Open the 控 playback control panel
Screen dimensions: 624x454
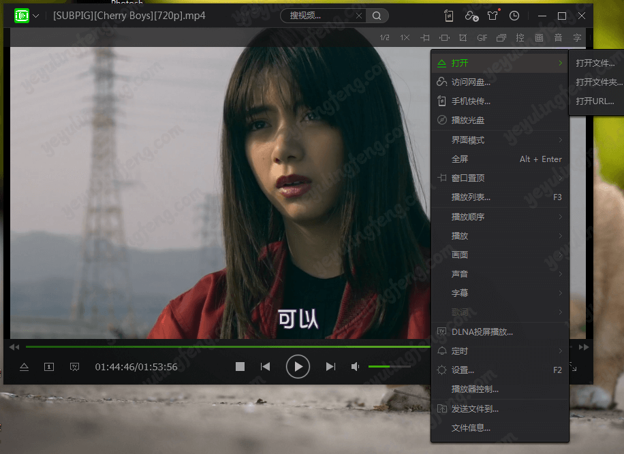click(x=520, y=37)
